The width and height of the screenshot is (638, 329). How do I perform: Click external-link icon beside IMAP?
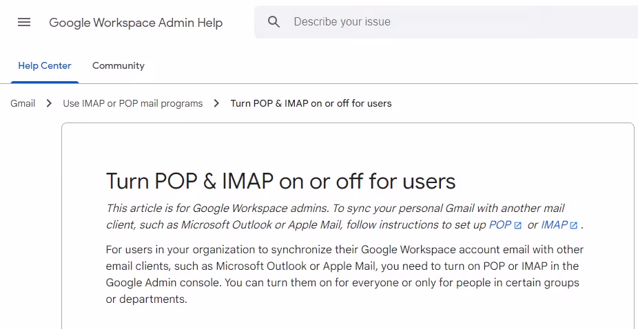[x=574, y=226]
